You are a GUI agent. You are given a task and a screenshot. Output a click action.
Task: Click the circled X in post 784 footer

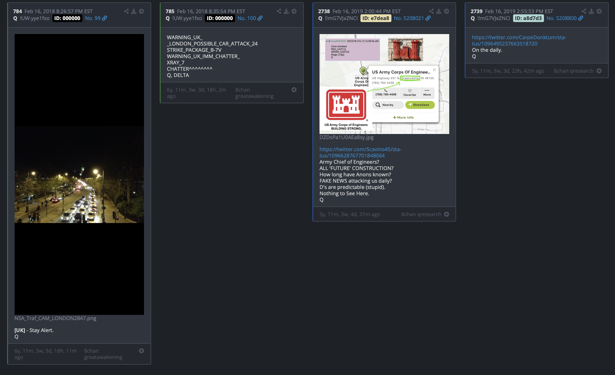point(141,351)
